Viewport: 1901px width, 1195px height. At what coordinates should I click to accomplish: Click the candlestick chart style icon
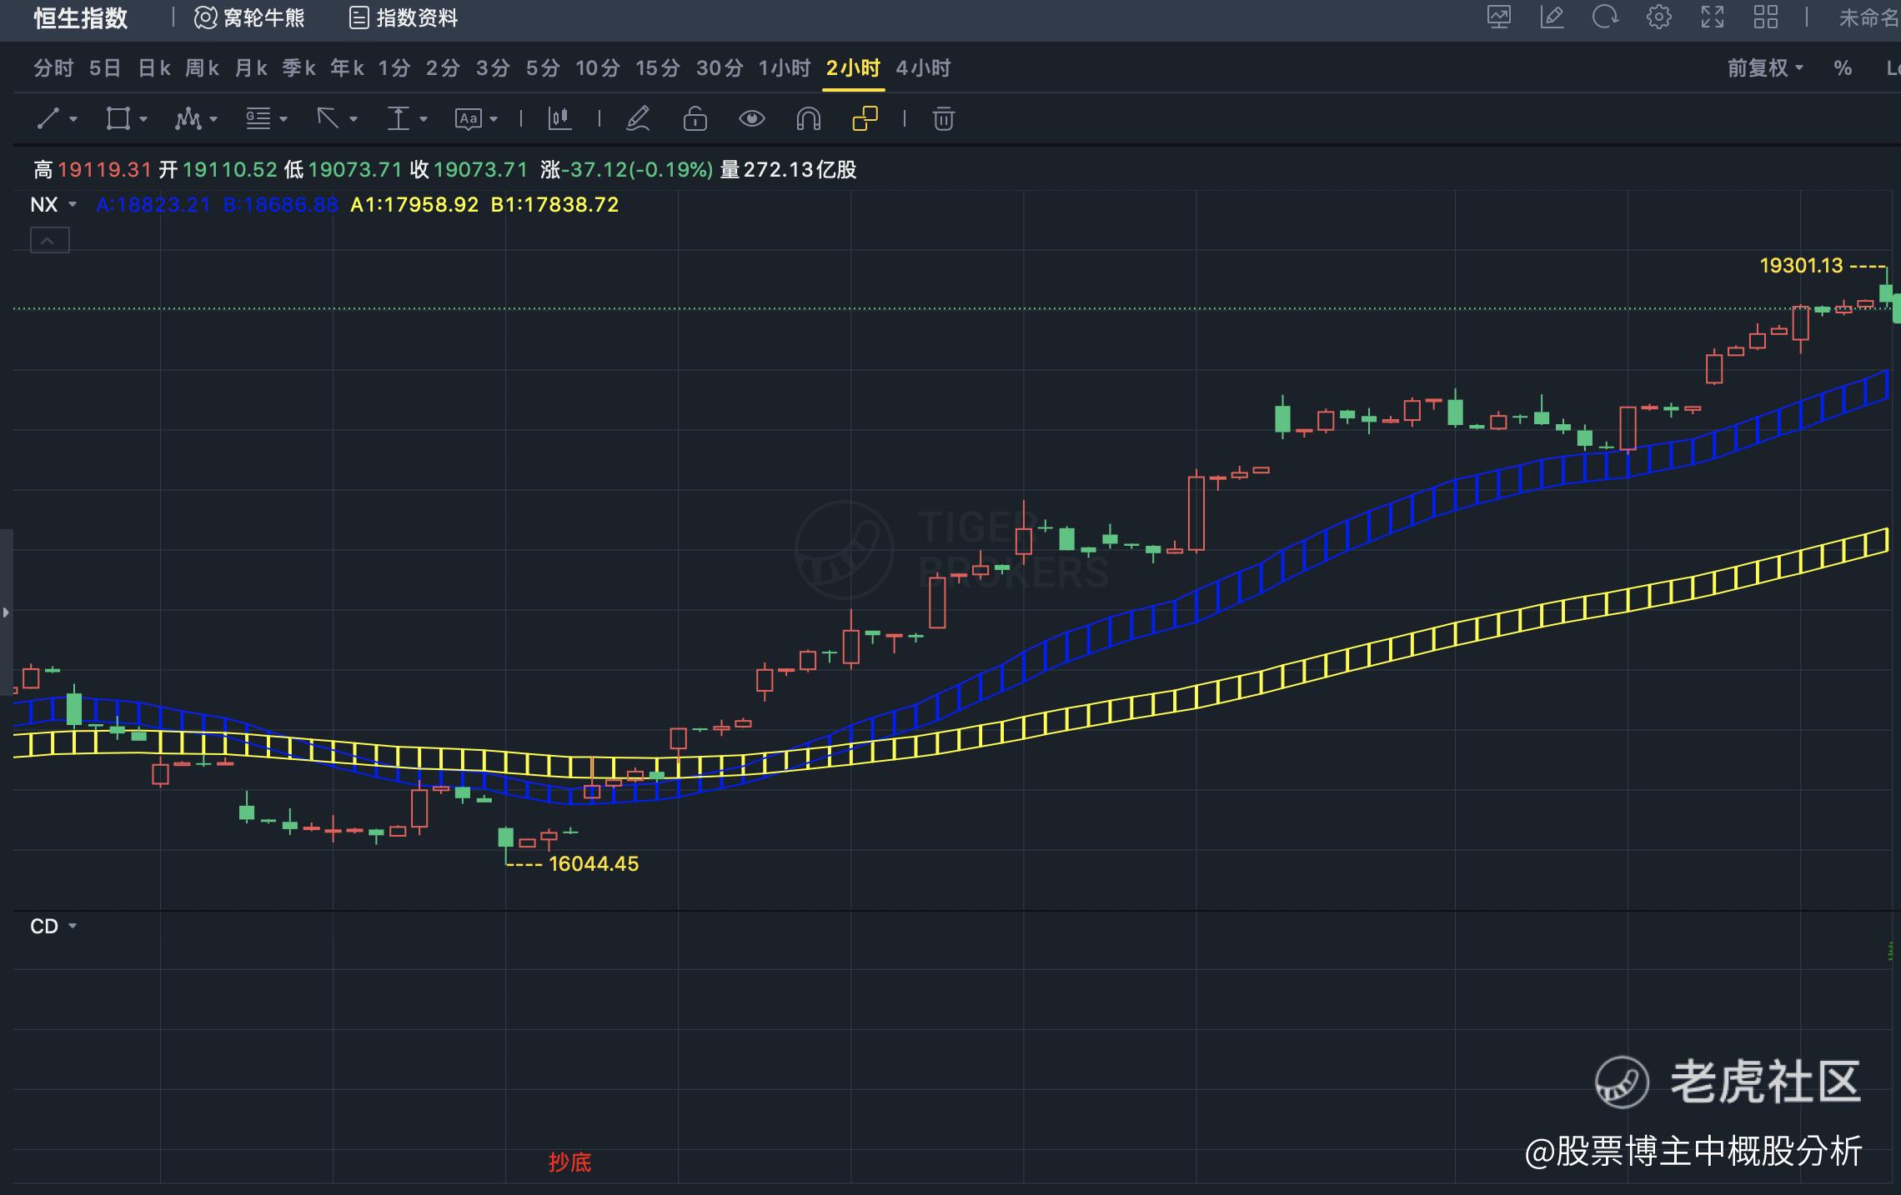tap(559, 119)
